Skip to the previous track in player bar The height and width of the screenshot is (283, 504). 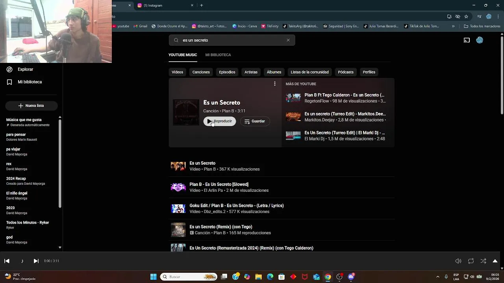[x=7, y=261]
